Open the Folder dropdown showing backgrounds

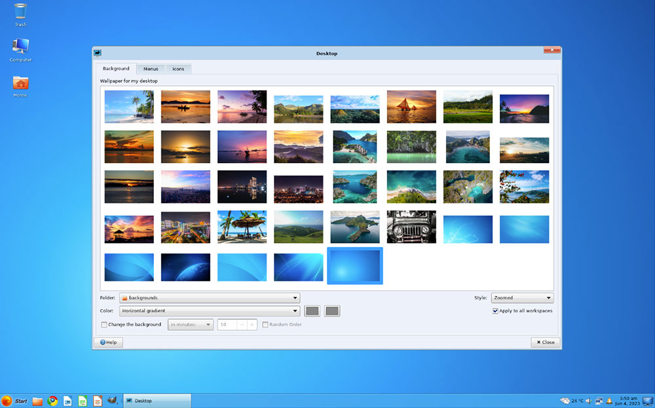(210, 297)
